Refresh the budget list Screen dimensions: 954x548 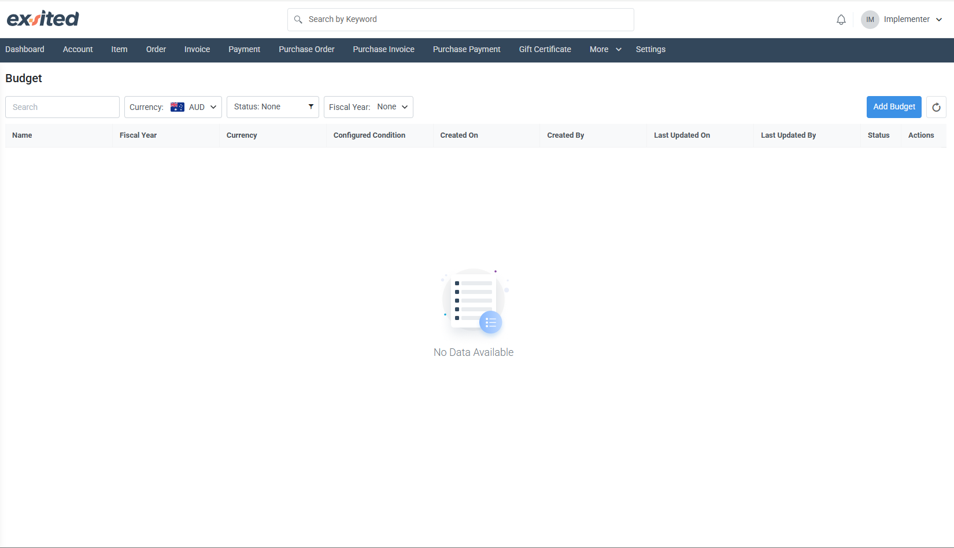coord(936,107)
